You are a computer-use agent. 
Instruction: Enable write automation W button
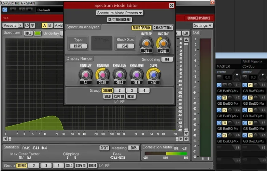pos(29,10)
